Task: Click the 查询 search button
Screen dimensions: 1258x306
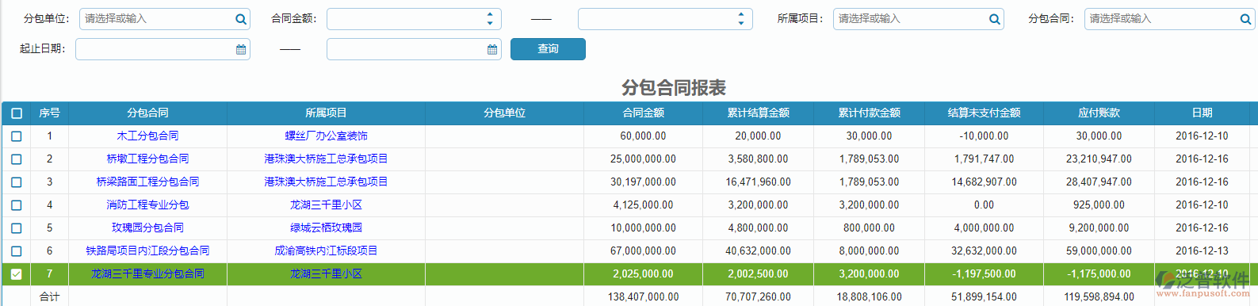Action: [x=548, y=49]
